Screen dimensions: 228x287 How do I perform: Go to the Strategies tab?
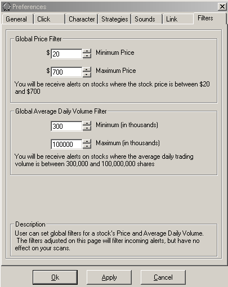[x=114, y=19]
